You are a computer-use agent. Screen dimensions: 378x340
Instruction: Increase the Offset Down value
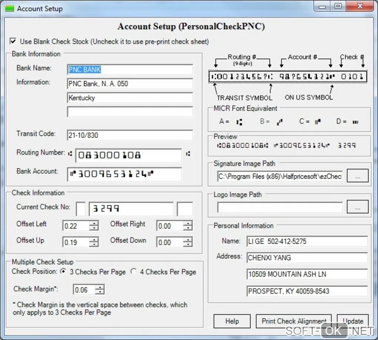(188, 239)
